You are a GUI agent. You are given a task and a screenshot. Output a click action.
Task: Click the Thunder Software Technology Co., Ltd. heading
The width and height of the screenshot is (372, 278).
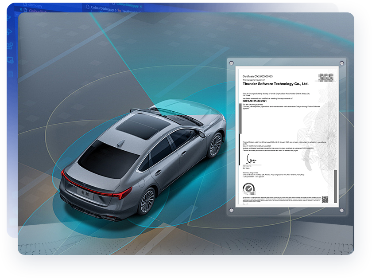[x=275, y=83]
